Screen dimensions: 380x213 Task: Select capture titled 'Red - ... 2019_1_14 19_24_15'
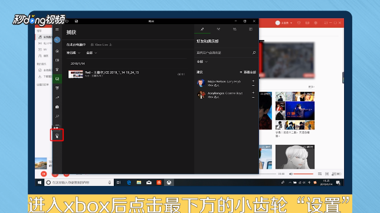[112, 72]
